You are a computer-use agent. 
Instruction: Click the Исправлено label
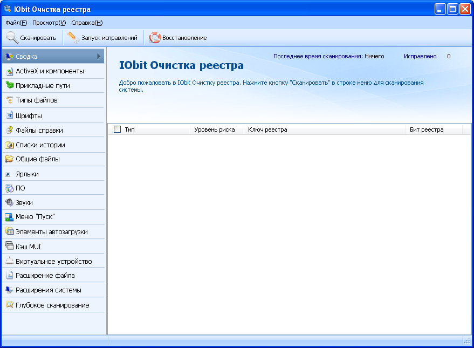420,56
